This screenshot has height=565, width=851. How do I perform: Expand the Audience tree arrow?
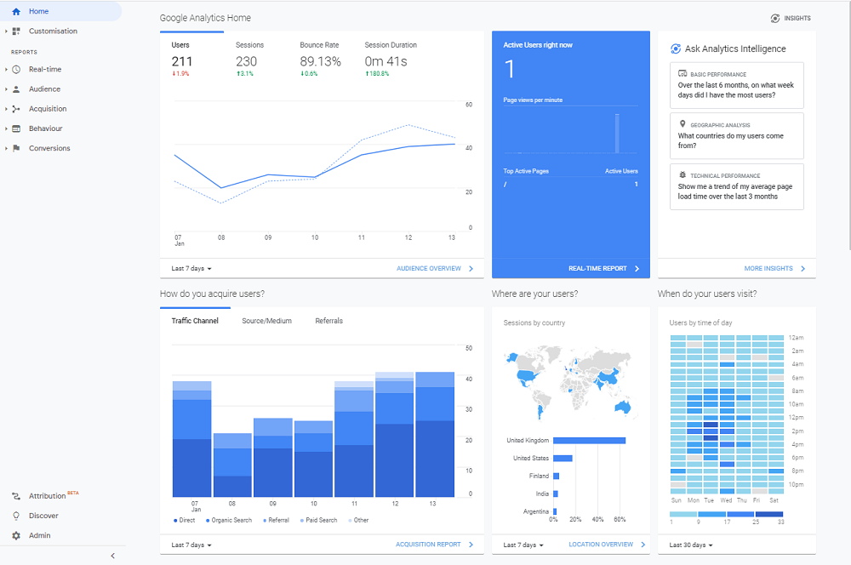[x=6, y=89]
